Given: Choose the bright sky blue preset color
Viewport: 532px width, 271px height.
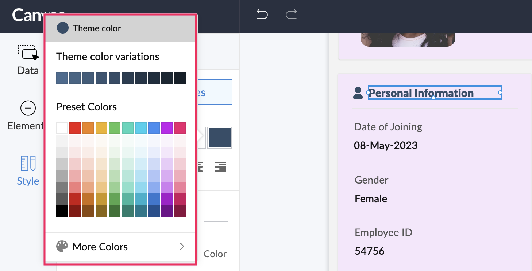Looking at the screenshot, I should [x=141, y=128].
